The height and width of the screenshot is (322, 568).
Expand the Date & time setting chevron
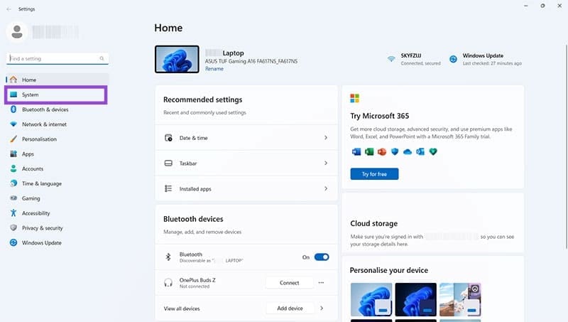(325, 138)
